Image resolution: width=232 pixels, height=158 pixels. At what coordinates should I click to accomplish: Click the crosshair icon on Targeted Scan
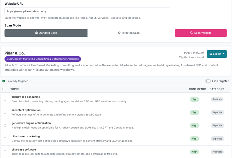[x=119, y=33]
